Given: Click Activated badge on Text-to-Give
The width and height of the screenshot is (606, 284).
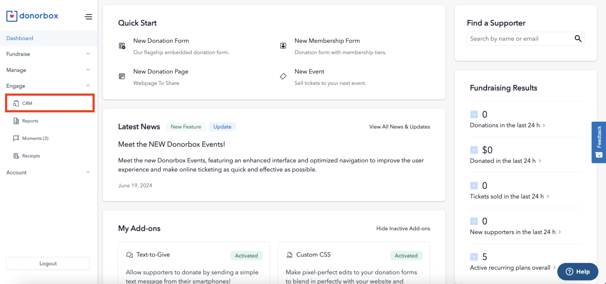Looking at the screenshot, I should pyautogui.click(x=246, y=256).
